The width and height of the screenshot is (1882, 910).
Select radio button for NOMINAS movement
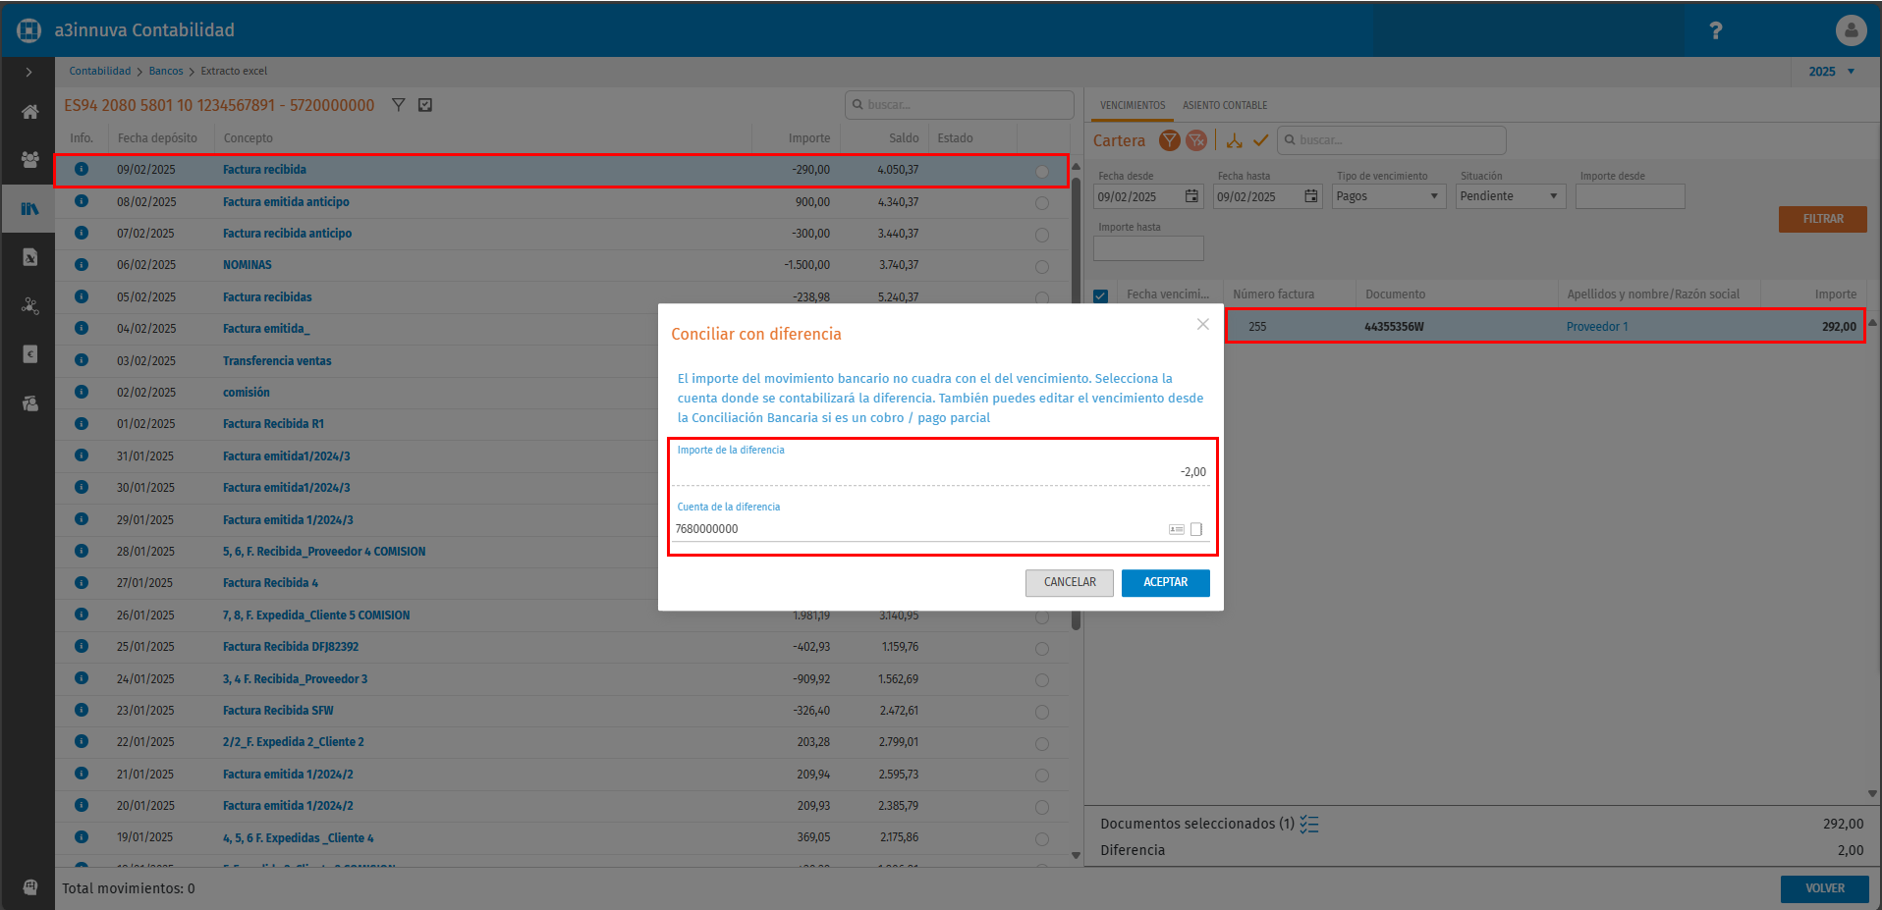(x=1042, y=267)
